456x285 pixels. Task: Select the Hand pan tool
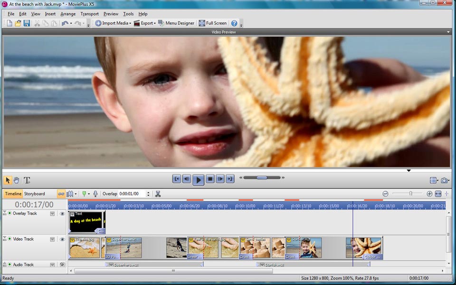pos(17,180)
